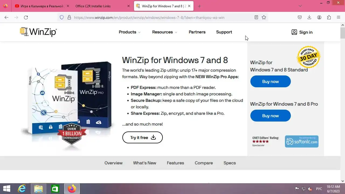Open the Support menu item
This screenshot has height=194, width=345.
pos(224,32)
